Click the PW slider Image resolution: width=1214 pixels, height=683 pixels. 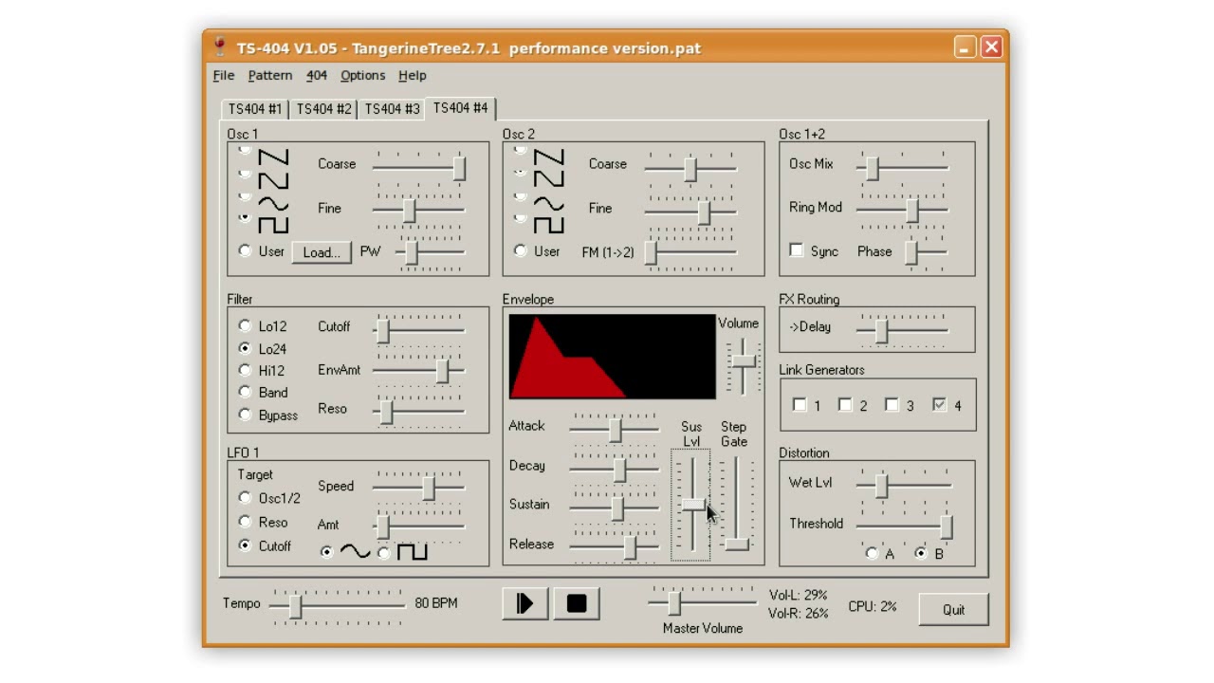point(432,252)
